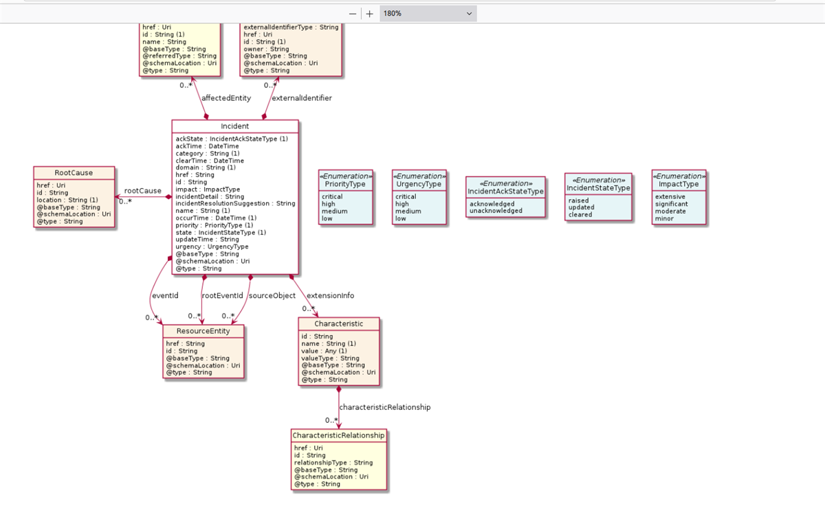
Task: Click the rootCause association label
Action: (143, 191)
